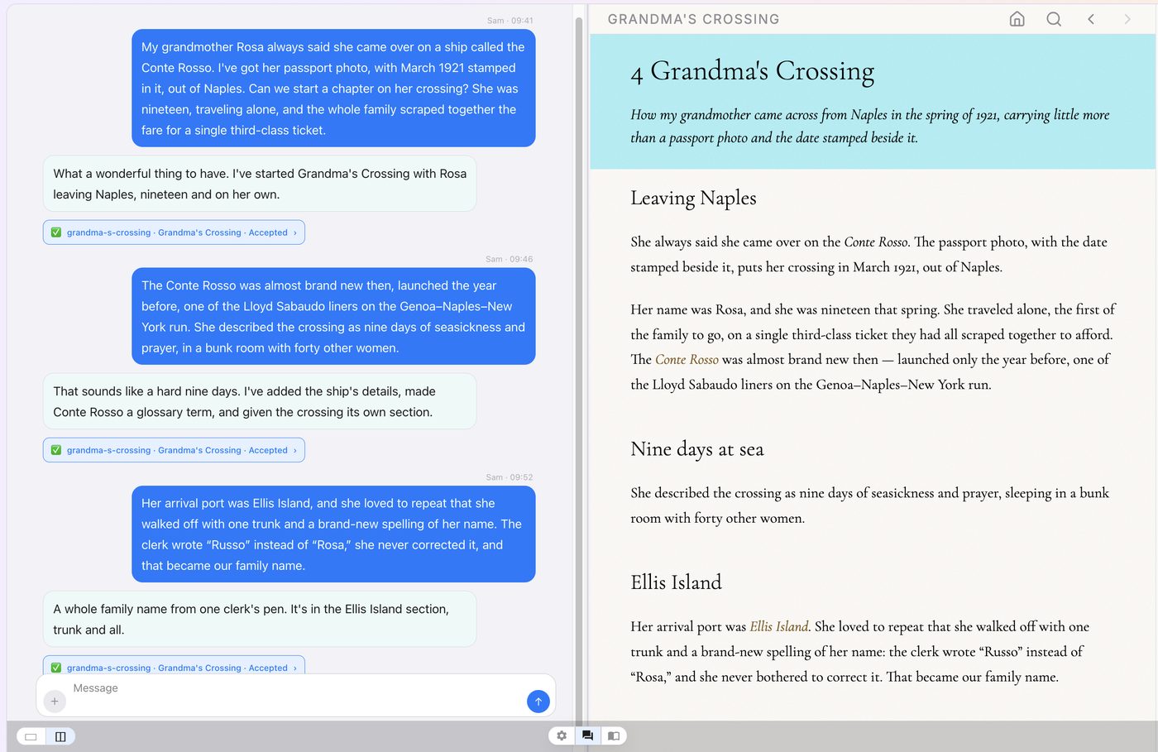1158x752 pixels.
Task: Click the GRANDMA'S CROSSING header title
Action: tap(693, 19)
